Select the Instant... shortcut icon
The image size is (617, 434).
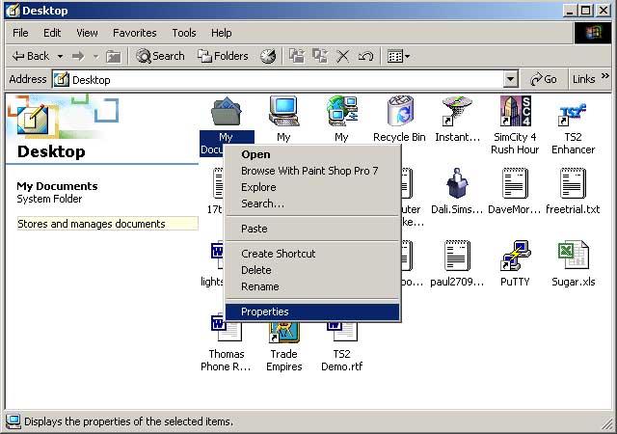(x=457, y=112)
